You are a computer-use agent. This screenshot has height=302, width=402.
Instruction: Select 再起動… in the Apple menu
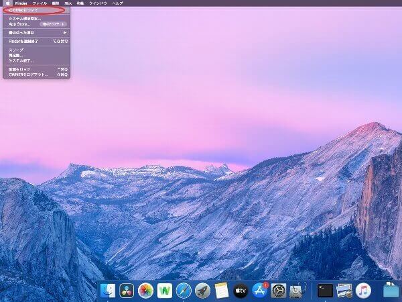tap(36, 56)
